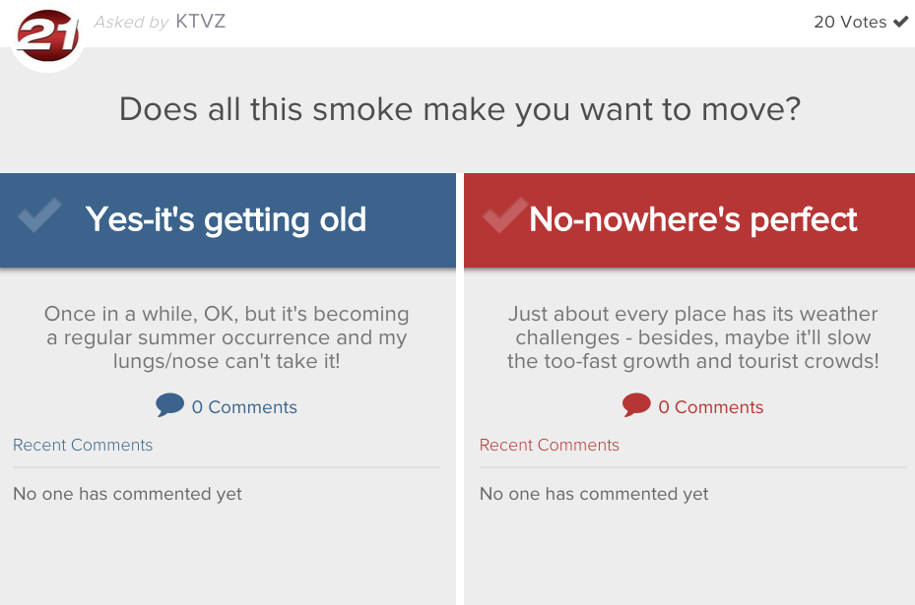Vote for "No-nowhere's perfect" banner
Viewport: 915px width, 605px height.
tap(692, 219)
